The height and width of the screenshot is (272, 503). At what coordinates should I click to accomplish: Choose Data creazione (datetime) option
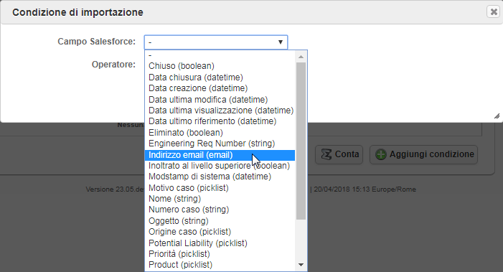tap(220, 88)
